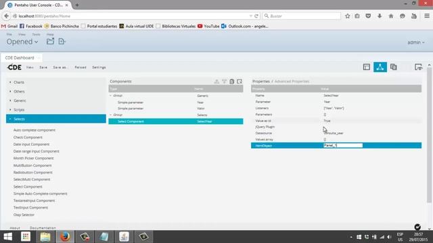Open Windows Start button
The height and width of the screenshot is (243, 433).
pyautogui.click(x=7, y=237)
